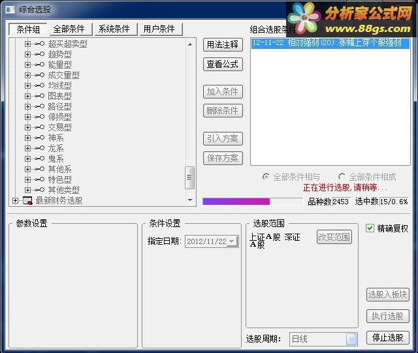418x353 pixels.
Task: Click the key icon beside 交易型
Action: [39, 127]
